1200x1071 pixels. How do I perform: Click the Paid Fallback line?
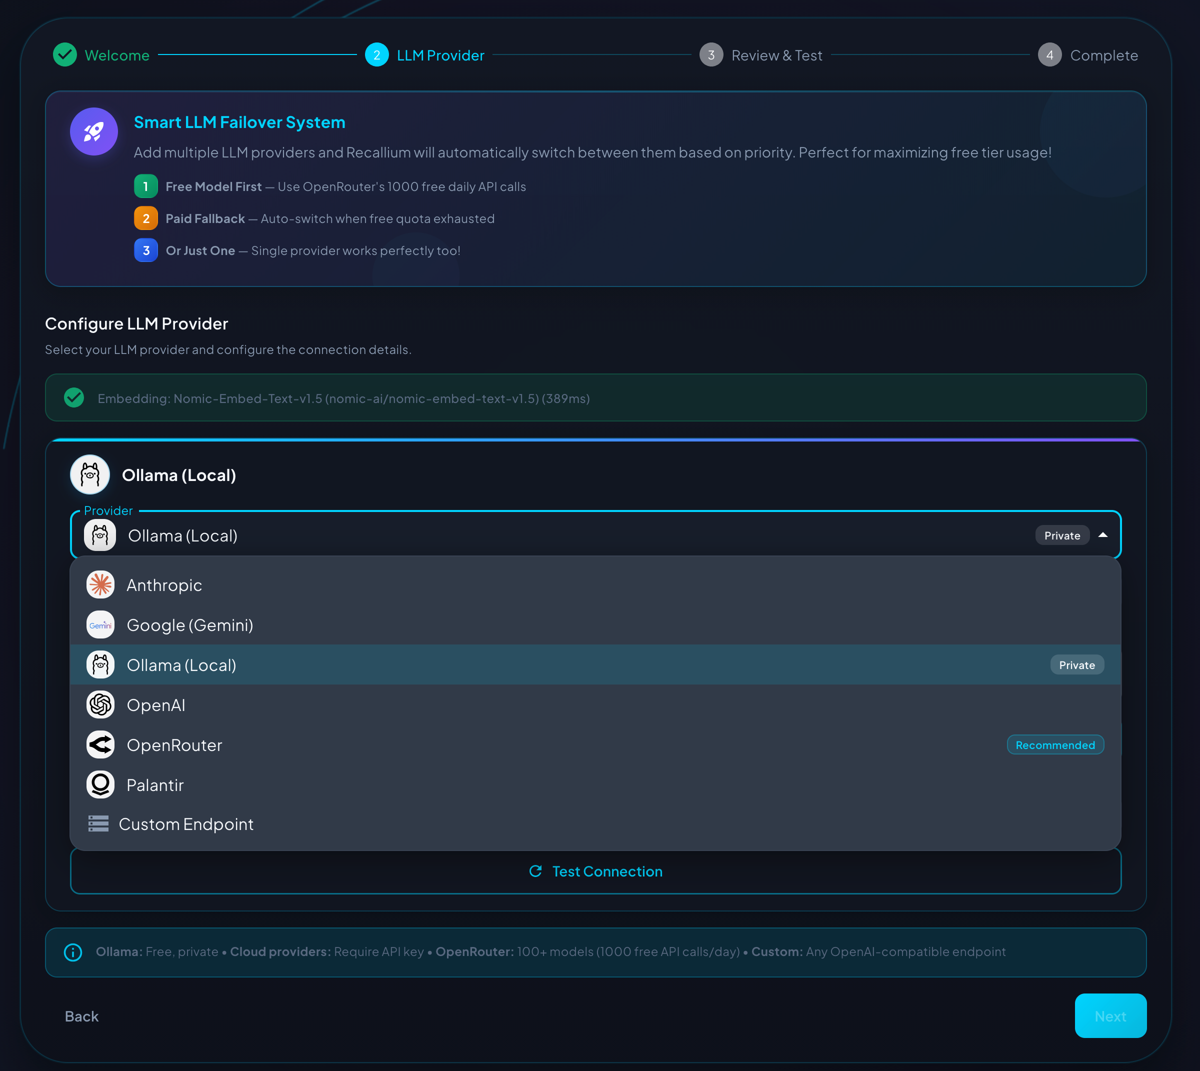click(x=330, y=218)
